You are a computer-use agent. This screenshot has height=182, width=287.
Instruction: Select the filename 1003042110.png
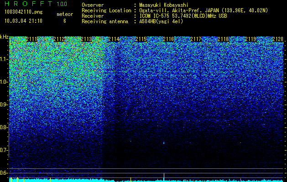tap(24, 12)
